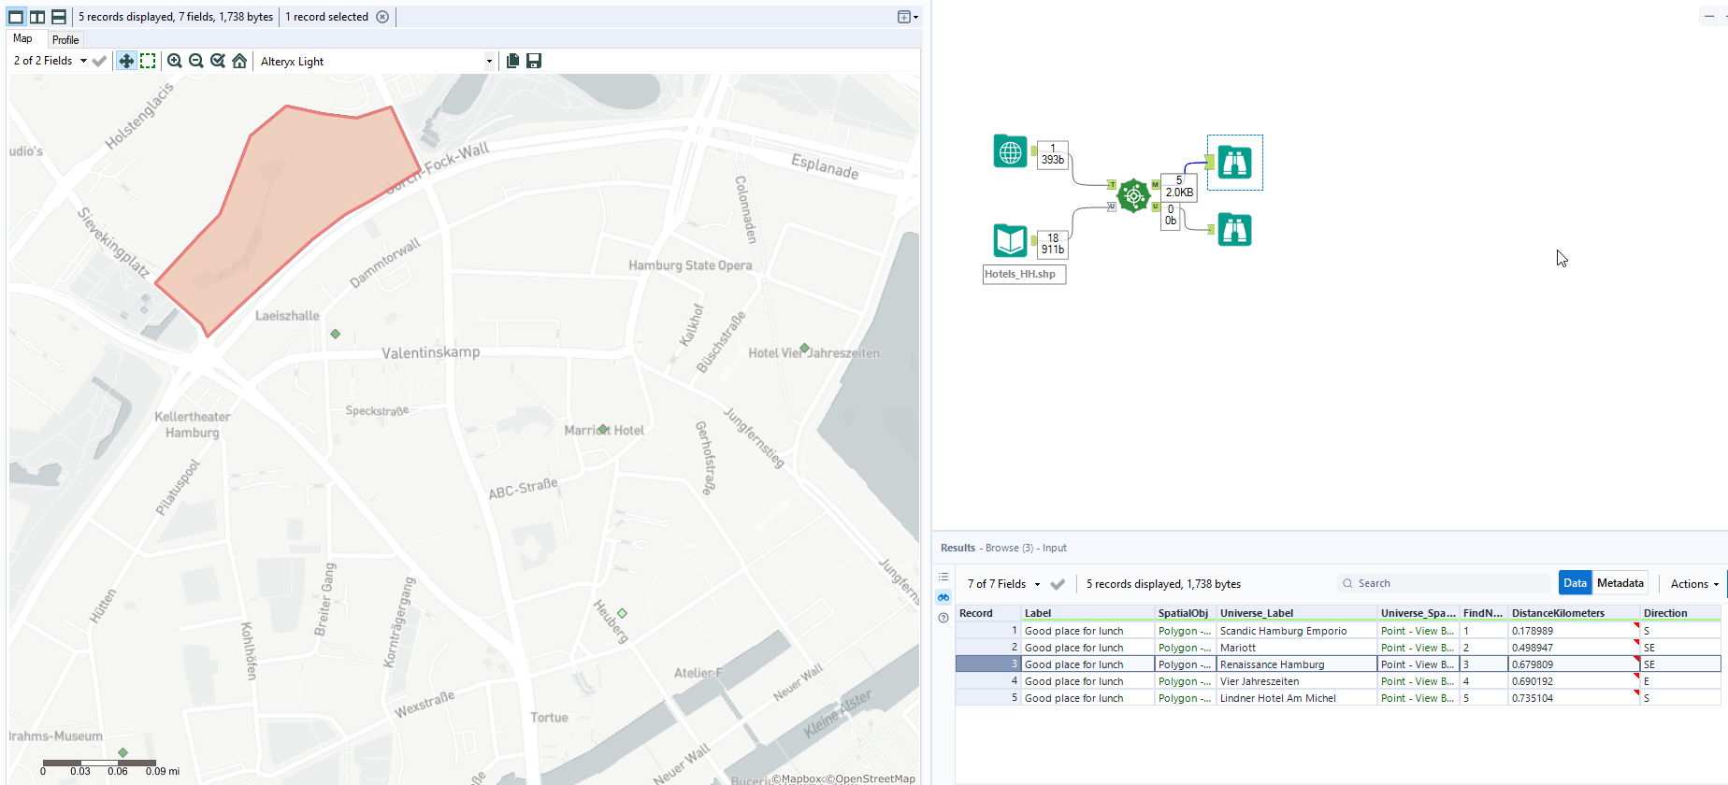Switch to the Profile tab
Image resolution: width=1728 pixels, height=785 pixels.
pos(65,40)
